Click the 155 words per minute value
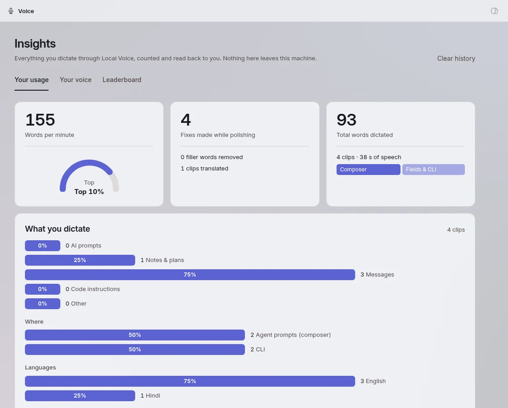508x408 pixels. (40, 120)
